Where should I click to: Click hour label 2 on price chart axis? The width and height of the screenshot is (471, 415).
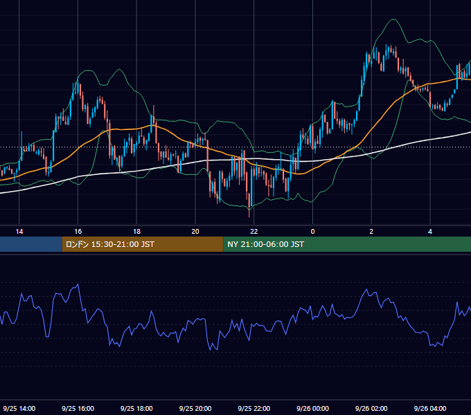(x=371, y=232)
